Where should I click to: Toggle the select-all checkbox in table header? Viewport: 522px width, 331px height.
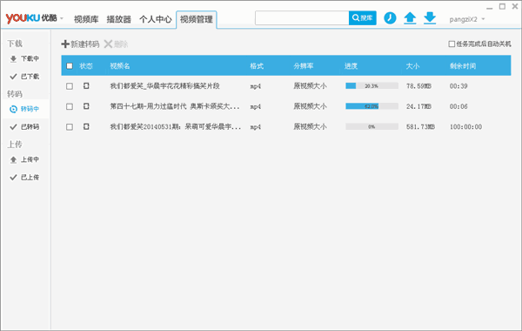click(70, 65)
